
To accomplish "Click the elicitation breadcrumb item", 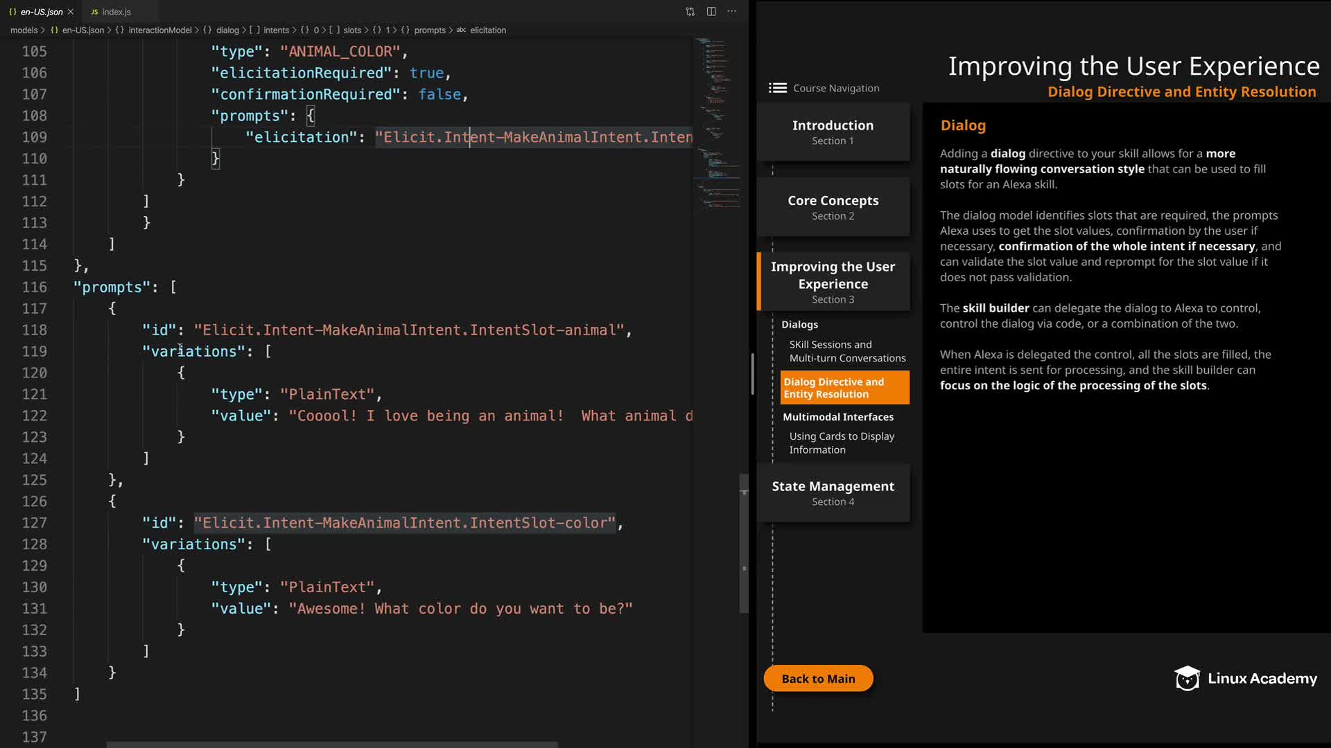I will pos(487,30).
